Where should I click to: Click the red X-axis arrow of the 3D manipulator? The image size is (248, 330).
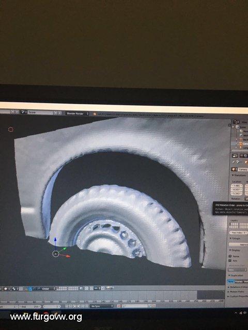point(68,256)
